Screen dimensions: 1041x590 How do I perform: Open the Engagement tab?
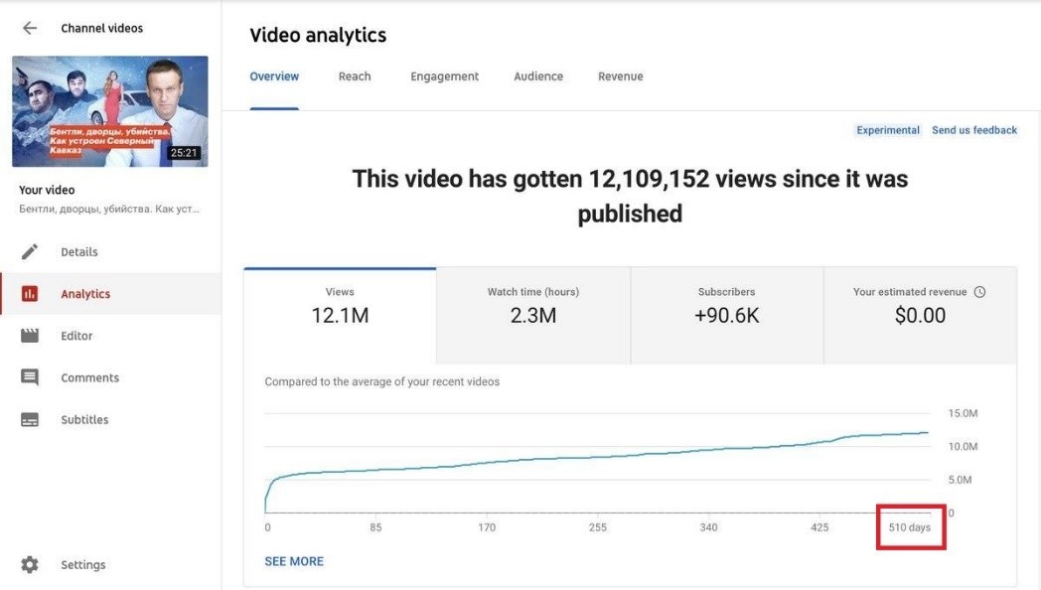[444, 76]
